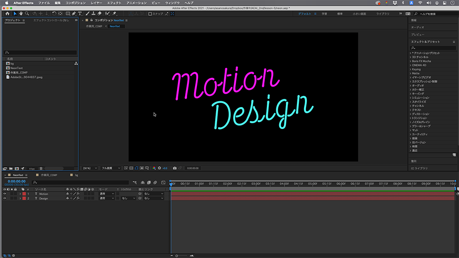The width and height of the screenshot is (459, 258).
Task: Toggle the fx switch on Motion layer
Action: [78, 193]
